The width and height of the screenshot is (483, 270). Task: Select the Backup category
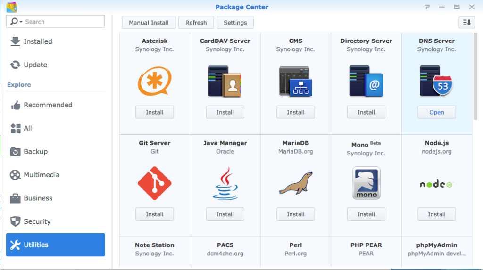tap(56, 151)
